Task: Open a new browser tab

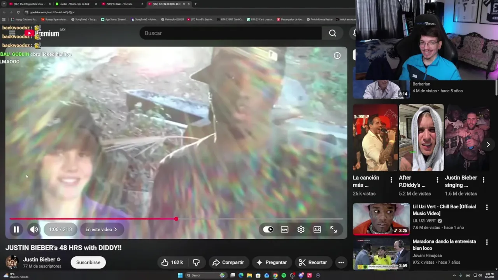Action: pyautogui.click(x=195, y=4)
